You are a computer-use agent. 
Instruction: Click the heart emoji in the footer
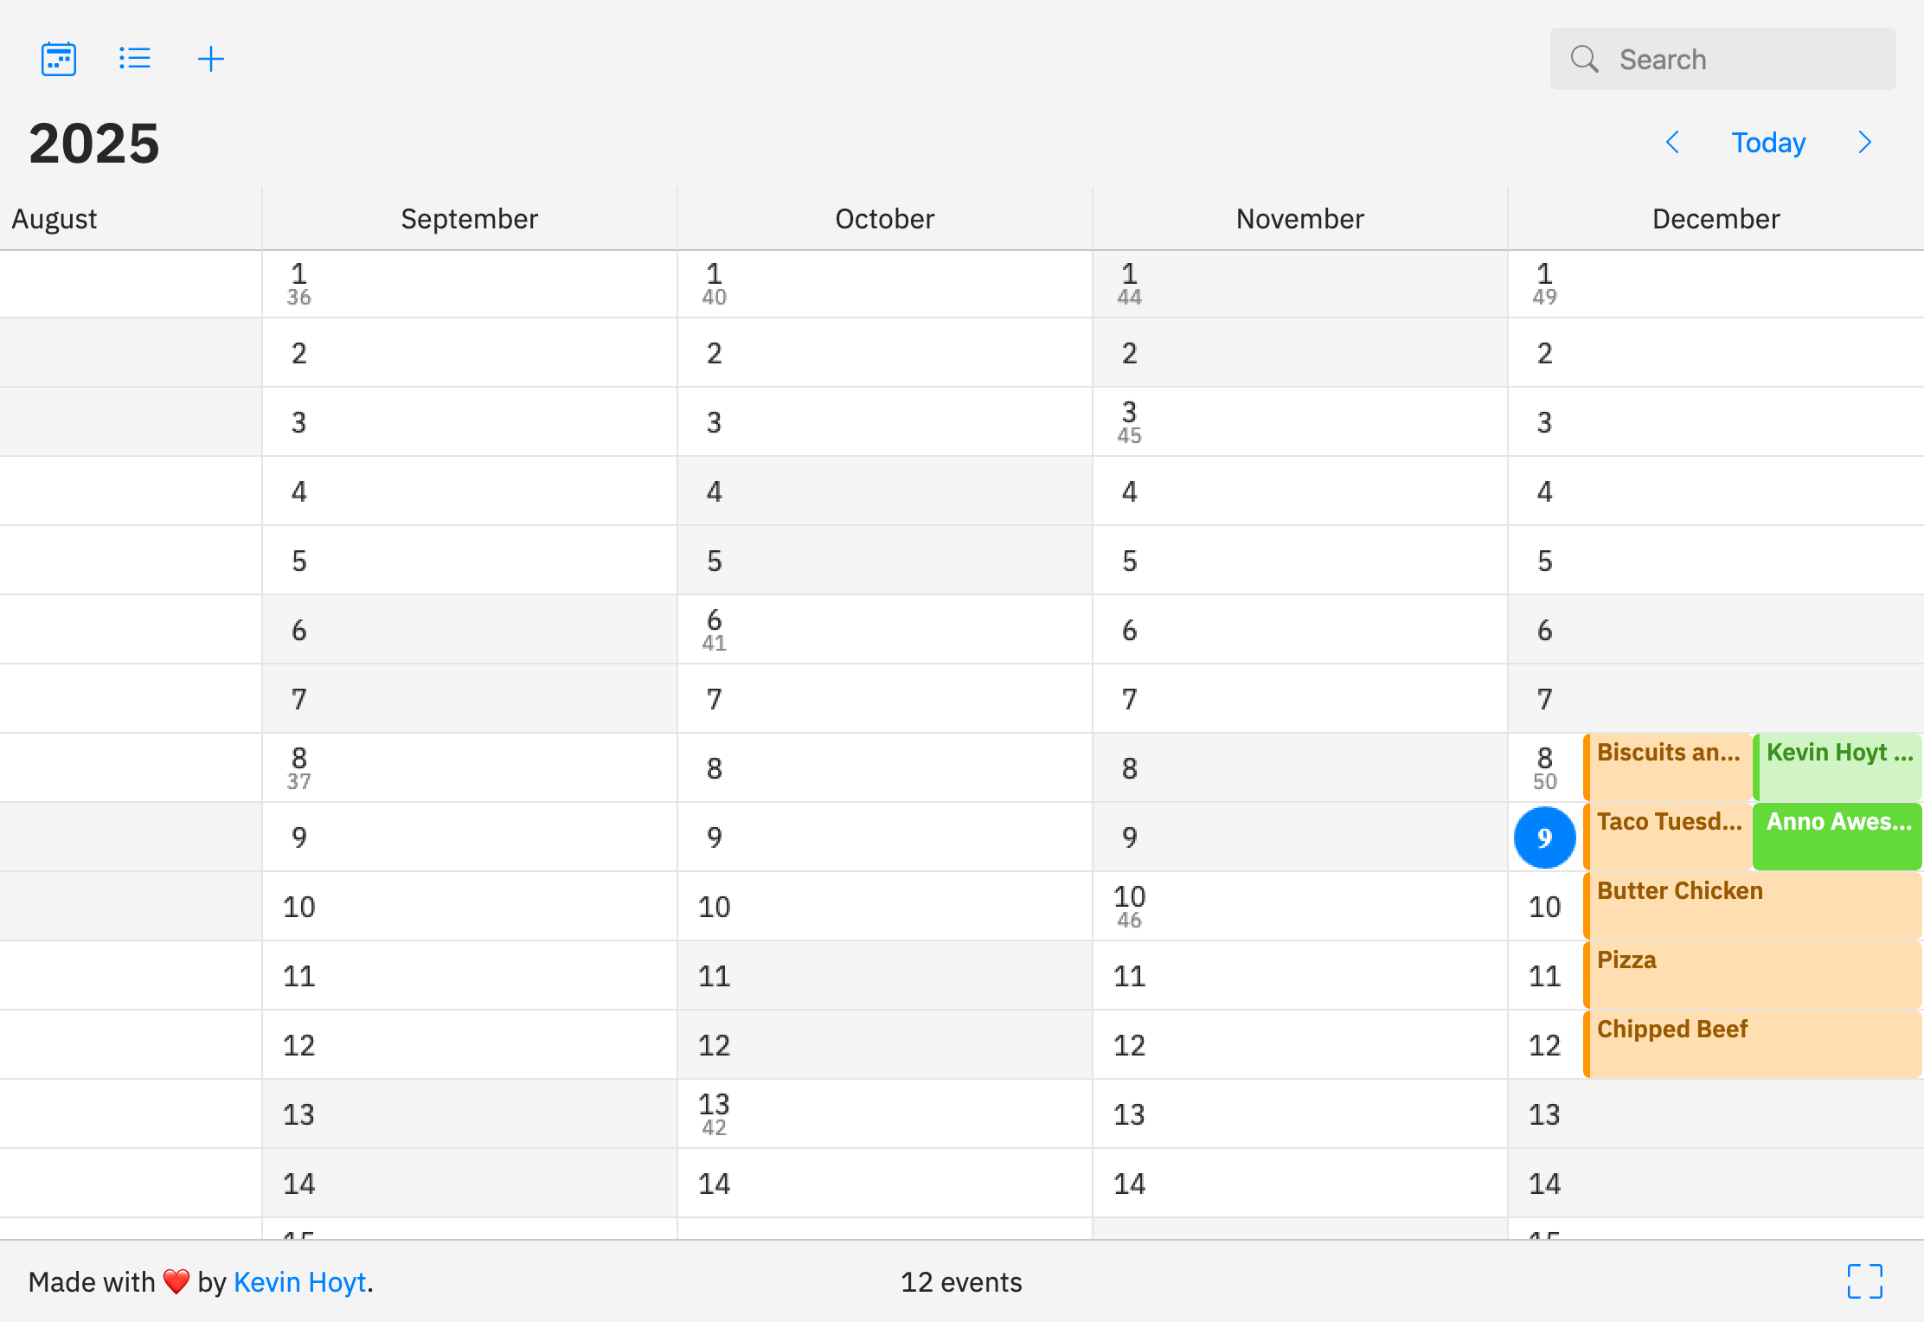click(176, 1281)
